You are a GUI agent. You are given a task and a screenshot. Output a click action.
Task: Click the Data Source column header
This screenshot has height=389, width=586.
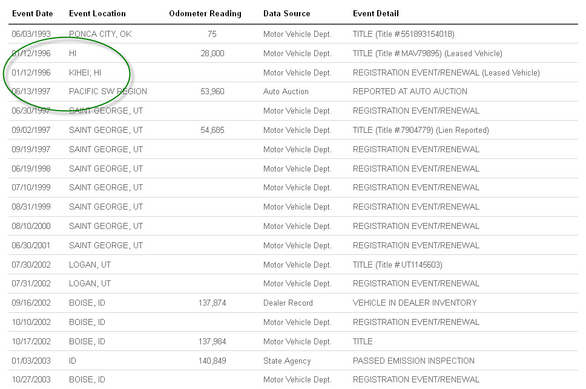pyautogui.click(x=286, y=13)
